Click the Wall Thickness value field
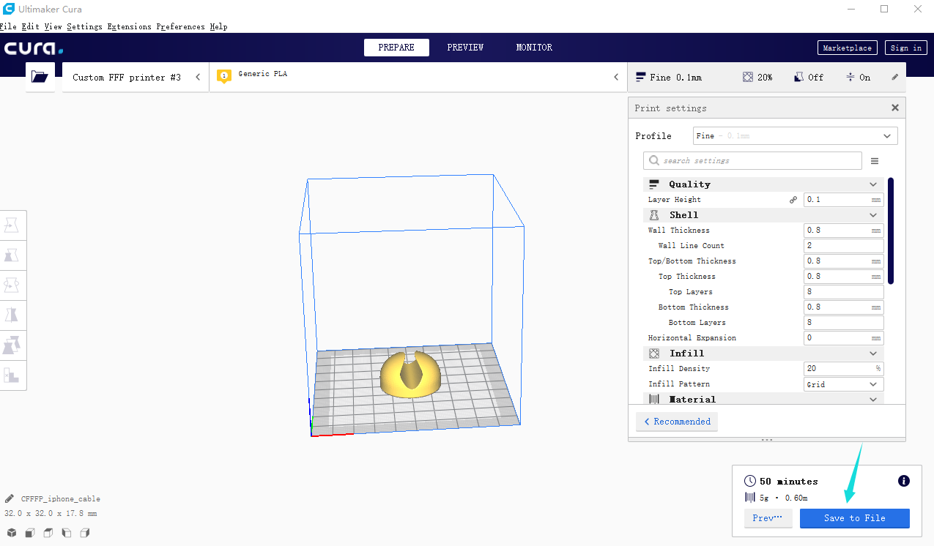Screen dimensions: 934x546 843,231
